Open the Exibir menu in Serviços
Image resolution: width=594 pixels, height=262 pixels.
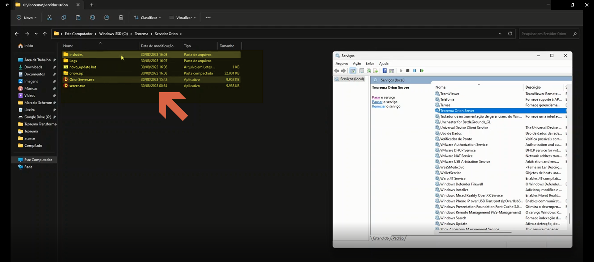click(x=370, y=63)
